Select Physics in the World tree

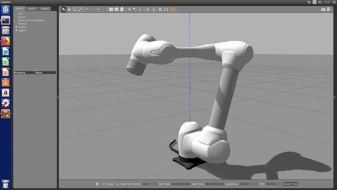(22, 24)
